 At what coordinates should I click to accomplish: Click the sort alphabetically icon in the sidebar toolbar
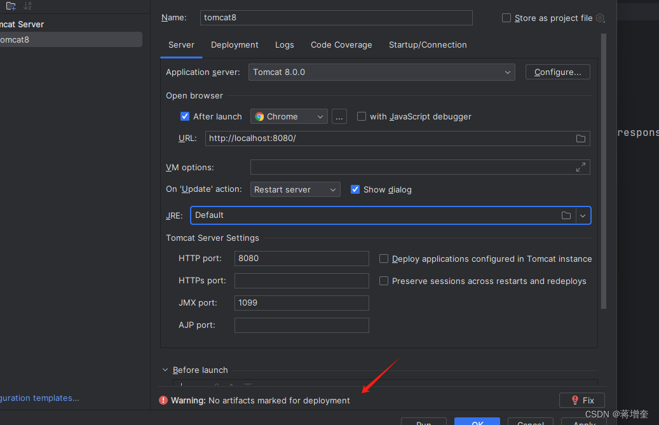coord(28,6)
